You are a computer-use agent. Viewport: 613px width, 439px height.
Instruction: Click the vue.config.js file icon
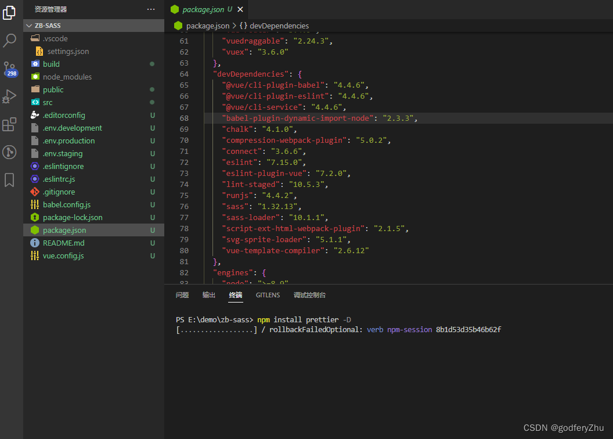[x=35, y=256]
